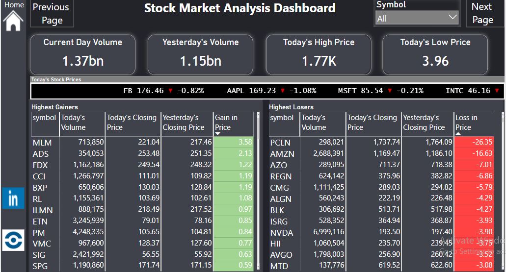Sort Highest Losers by Yesterday's Closing Price header
This screenshot has width=506, height=272.
428,124
